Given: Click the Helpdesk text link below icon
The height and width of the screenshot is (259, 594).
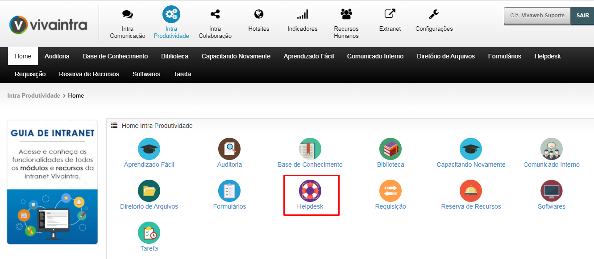Looking at the screenshot, I should (x=310, y=206).
